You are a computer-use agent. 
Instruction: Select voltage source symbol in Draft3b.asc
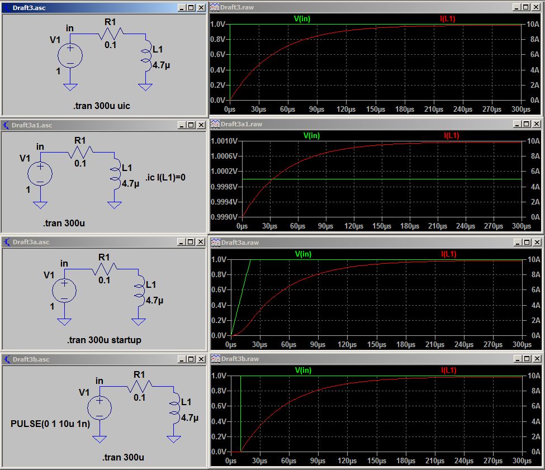[99, 408]
